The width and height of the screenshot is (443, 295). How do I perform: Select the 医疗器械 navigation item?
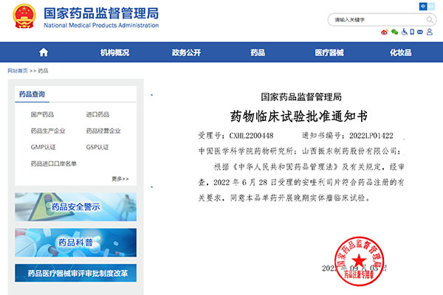[329, 52]
